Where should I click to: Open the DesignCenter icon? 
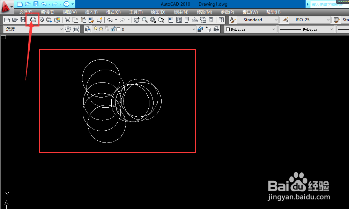pyautogui.click(x=179, y=20)
